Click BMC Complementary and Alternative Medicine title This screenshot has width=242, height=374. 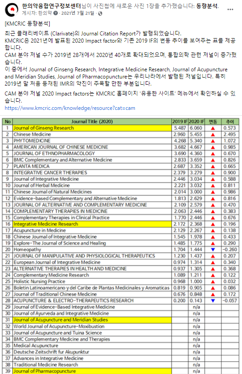pyautogui.click(x=63, y=160)
